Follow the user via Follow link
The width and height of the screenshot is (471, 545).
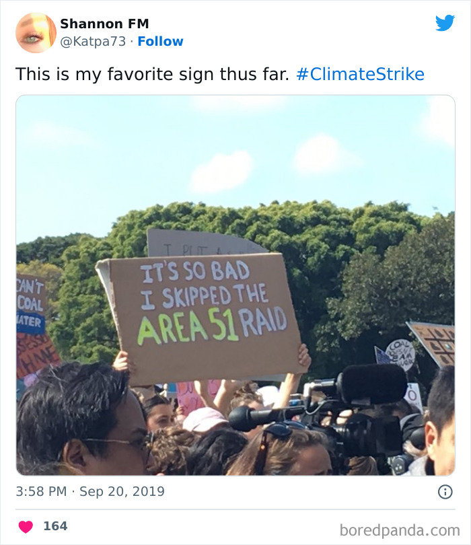point(160,41)
